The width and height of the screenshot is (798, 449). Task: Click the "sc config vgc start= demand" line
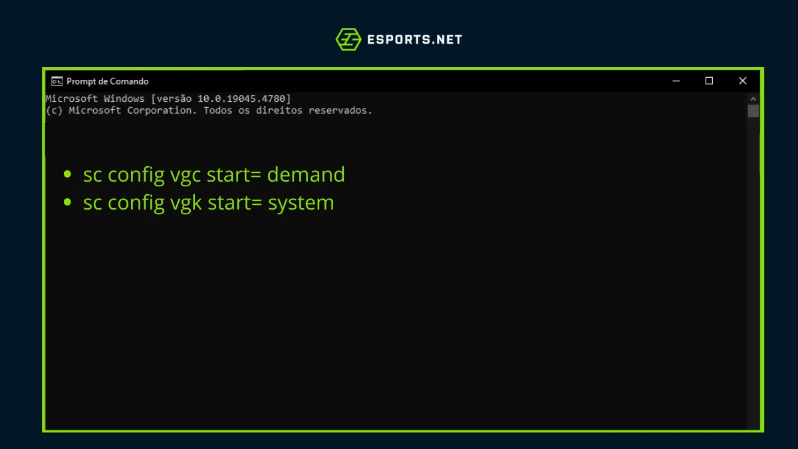pos(213,175)
